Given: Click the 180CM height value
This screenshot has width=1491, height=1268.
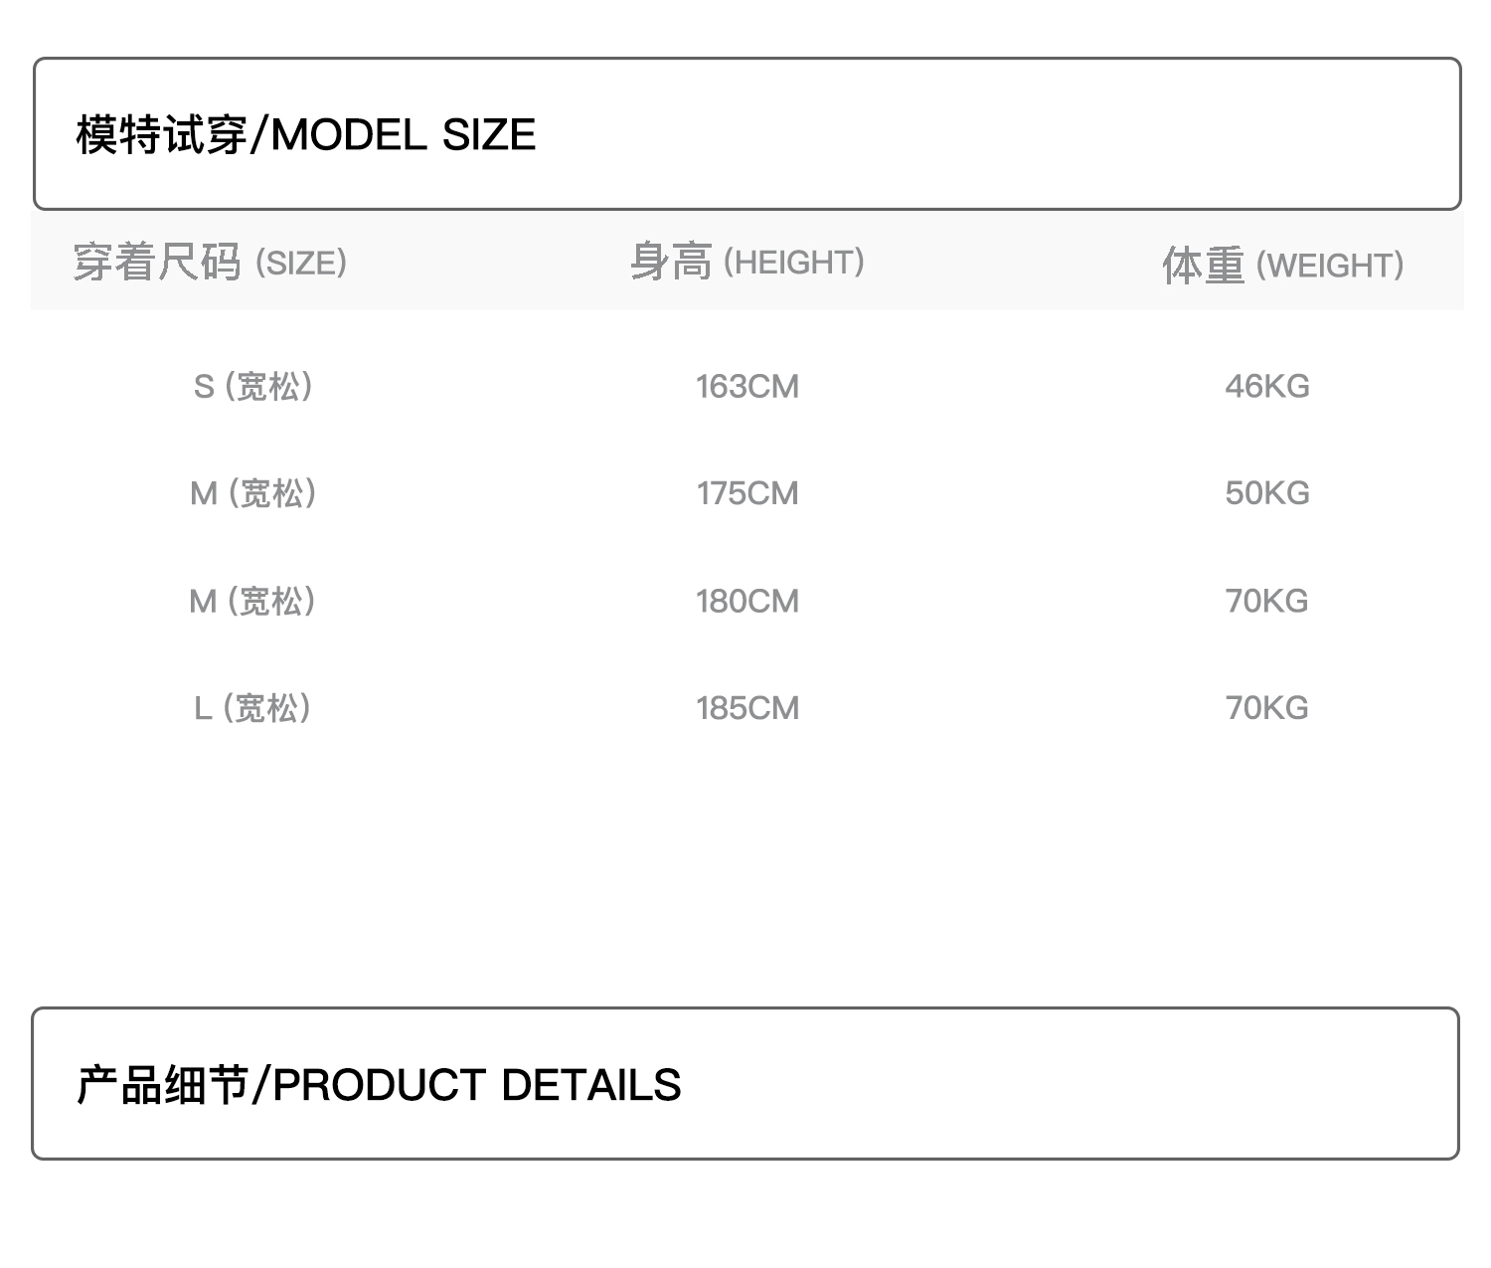Looking at the screenshot, I should click(747, 602).
